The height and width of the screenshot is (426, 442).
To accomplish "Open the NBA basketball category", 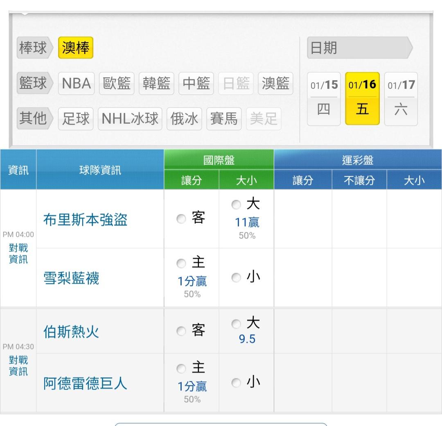I will (x=76, y=84).
